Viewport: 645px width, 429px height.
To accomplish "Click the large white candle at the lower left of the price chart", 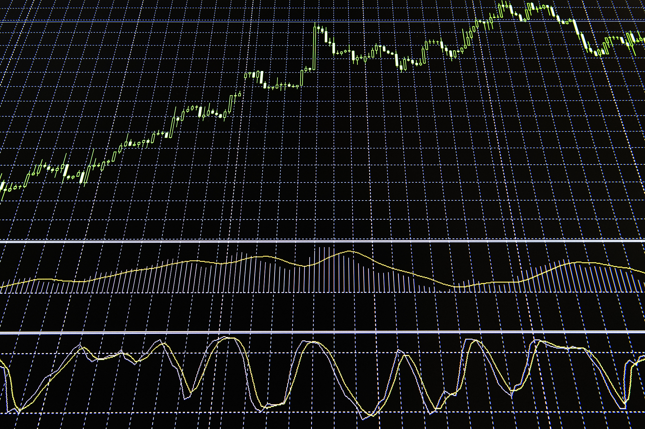I will click(x=82, y=177).
